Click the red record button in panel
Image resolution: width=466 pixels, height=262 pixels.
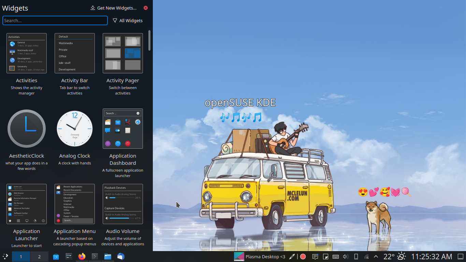tap(303, 257)
